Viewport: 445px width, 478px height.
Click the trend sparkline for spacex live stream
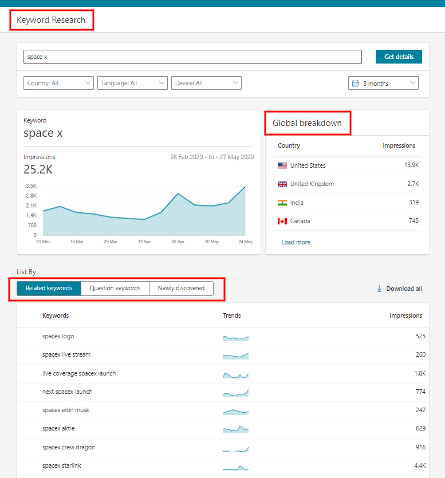[x=235, y=356]
